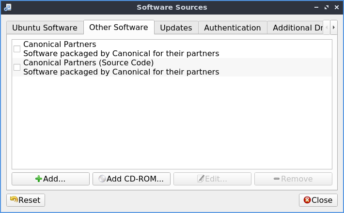Open the window menu icon in title bar
Viewport: 344px width, 213px height.
click(x=7, y=7)
